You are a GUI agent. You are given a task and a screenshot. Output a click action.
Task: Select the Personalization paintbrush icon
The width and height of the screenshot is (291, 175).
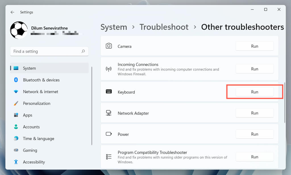(x=16, y=103)
